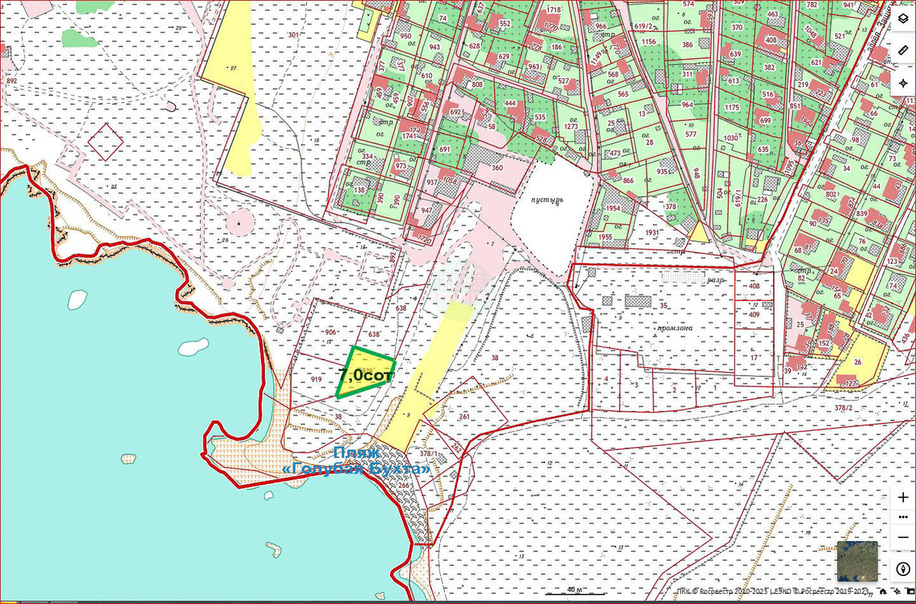Select parcel number 360
Viewport: 916px width, 604px height.
[x=497, y=167]
